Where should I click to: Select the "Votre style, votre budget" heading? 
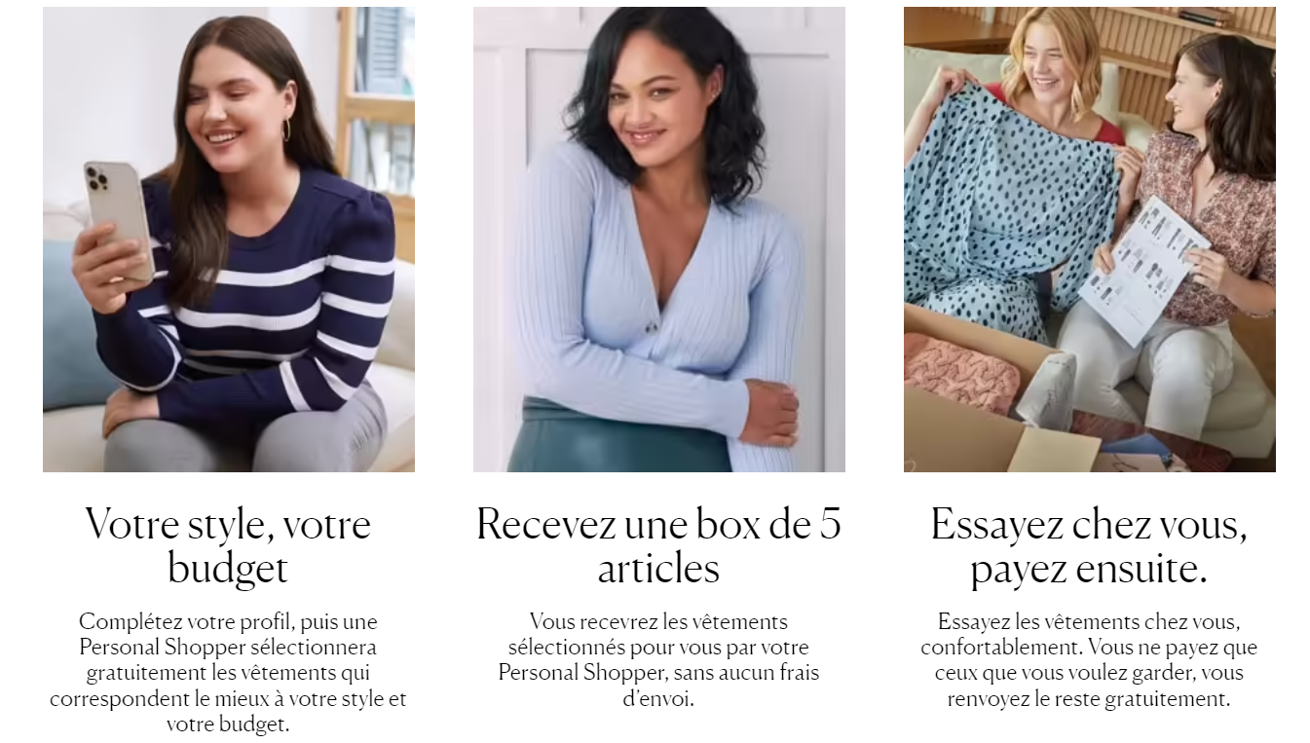(229, 546)
